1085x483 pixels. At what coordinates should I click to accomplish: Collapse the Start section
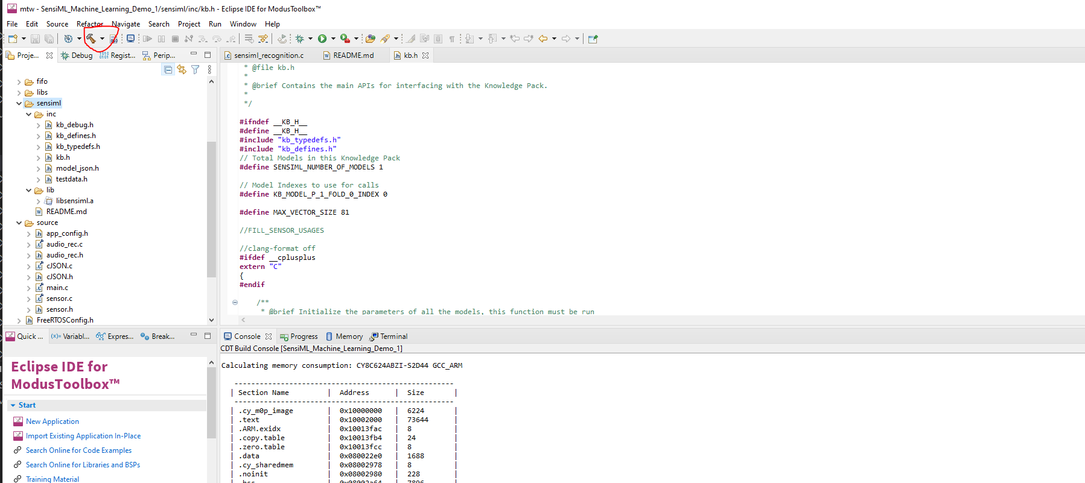tap(13, 405)
